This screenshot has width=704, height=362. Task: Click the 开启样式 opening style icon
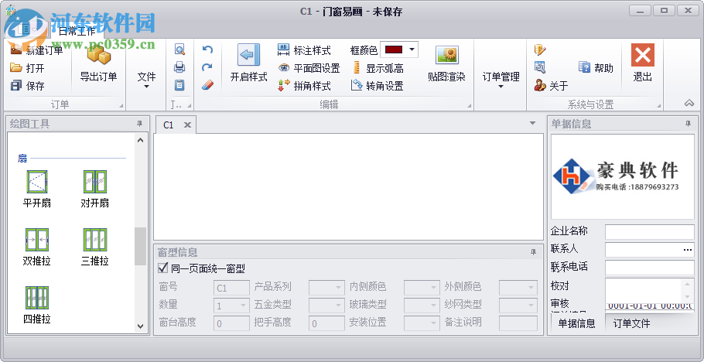click(x=249, y=55)
